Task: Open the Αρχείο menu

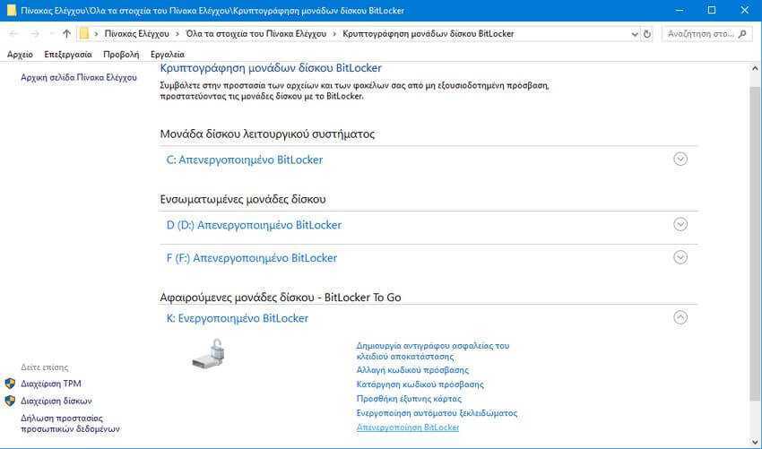Action: point(20,55)
